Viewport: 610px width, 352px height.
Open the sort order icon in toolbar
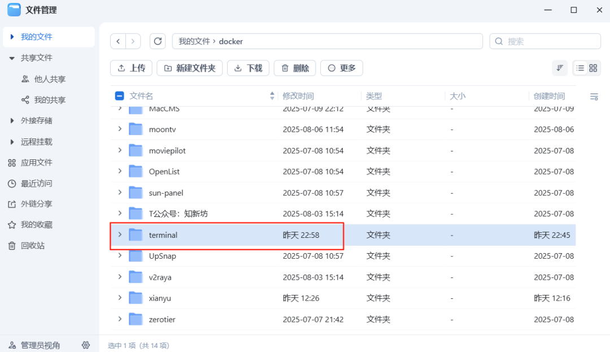coord(560,68)
